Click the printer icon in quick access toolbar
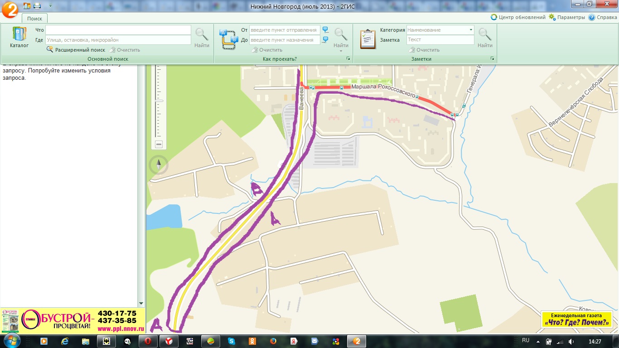Image resolution: width=619 pixels, height=348 pixels. pyautogui.click(x=37, y=5)
